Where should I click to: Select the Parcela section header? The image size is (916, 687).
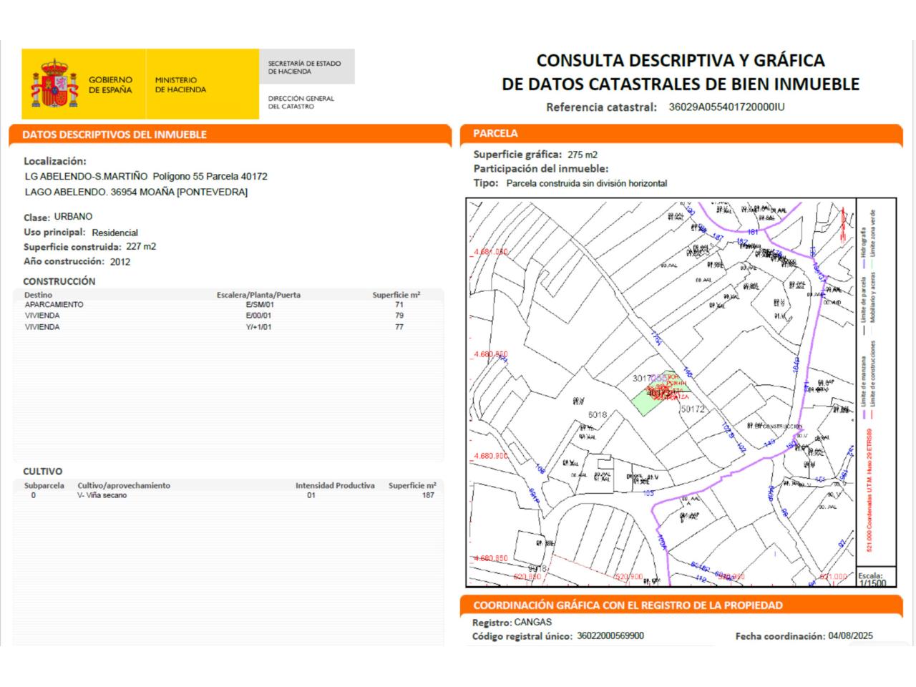(x=495, y=133)
